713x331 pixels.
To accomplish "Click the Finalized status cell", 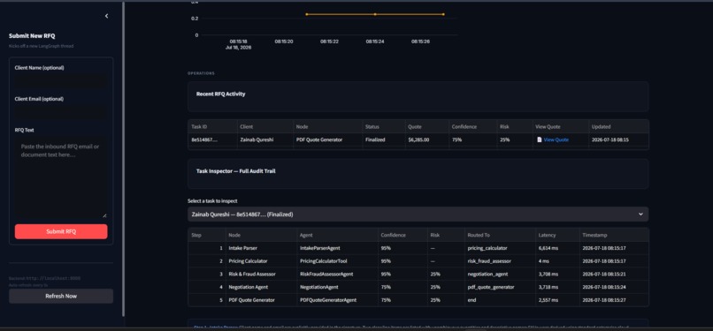I will [x=384, y=139].
